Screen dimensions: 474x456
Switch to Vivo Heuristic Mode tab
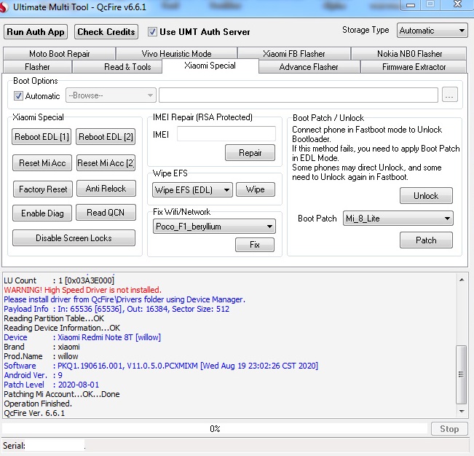pyautogui.click(x=176, y=53)
